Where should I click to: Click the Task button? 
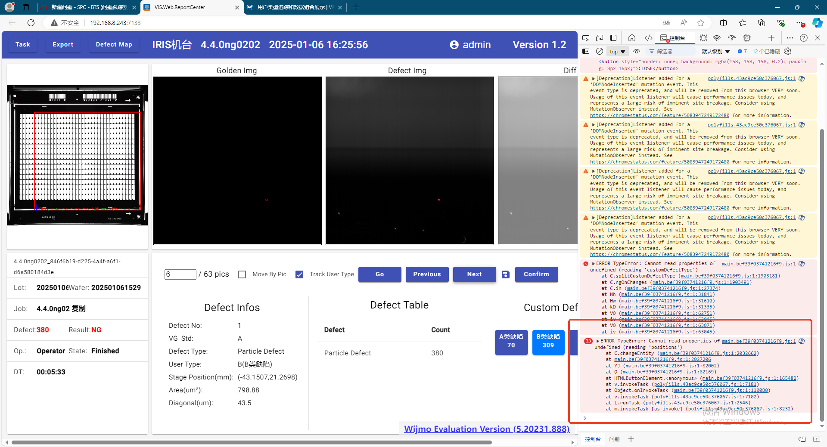click(x=23, y=45)
